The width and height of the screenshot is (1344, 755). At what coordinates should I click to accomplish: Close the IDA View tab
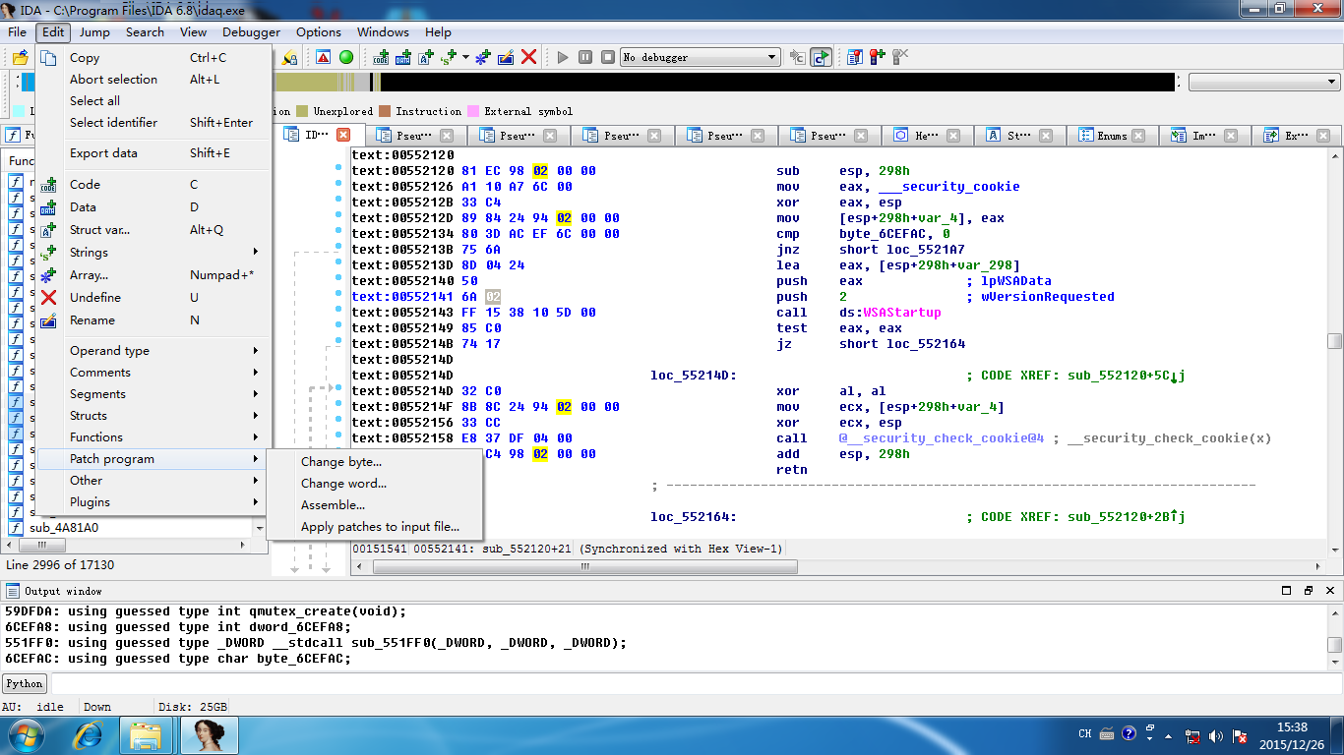pyautogui.click(x=343, y=135)
